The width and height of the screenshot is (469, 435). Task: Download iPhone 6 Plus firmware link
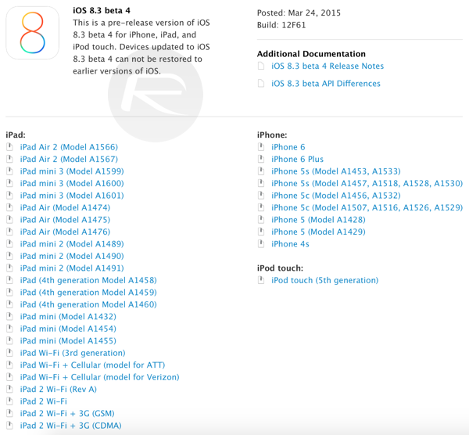tap(297, 159)
